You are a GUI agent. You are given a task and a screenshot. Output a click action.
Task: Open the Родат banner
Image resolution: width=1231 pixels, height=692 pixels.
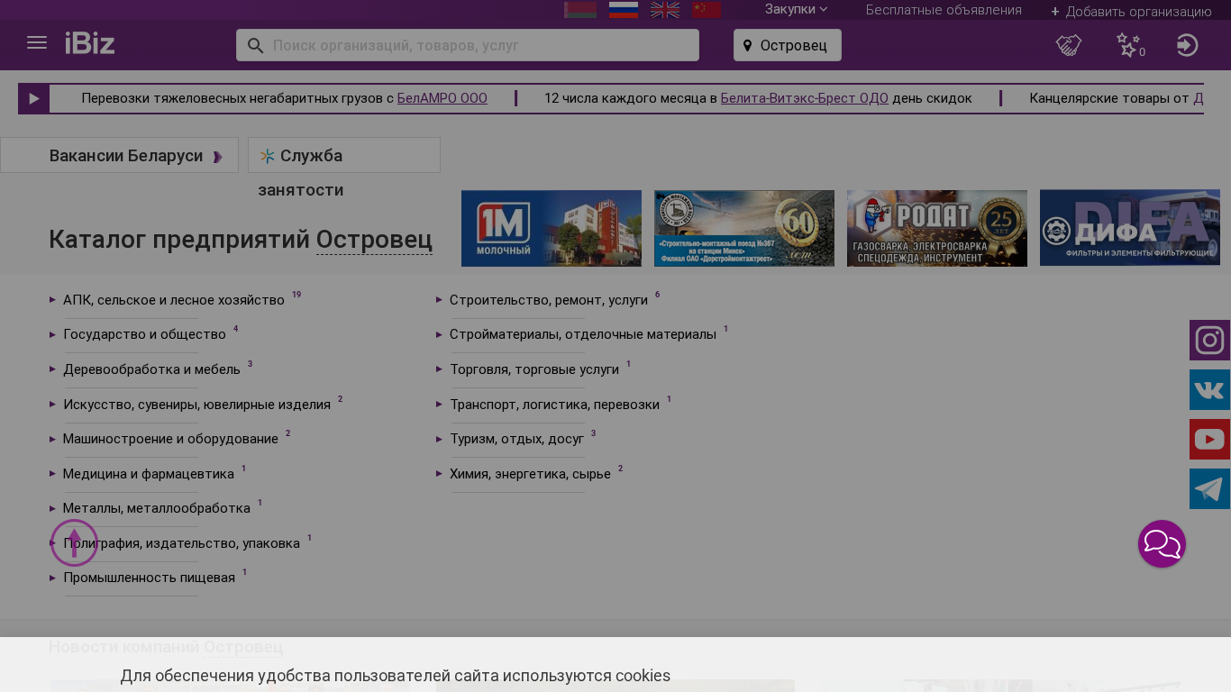coord(937,228)
